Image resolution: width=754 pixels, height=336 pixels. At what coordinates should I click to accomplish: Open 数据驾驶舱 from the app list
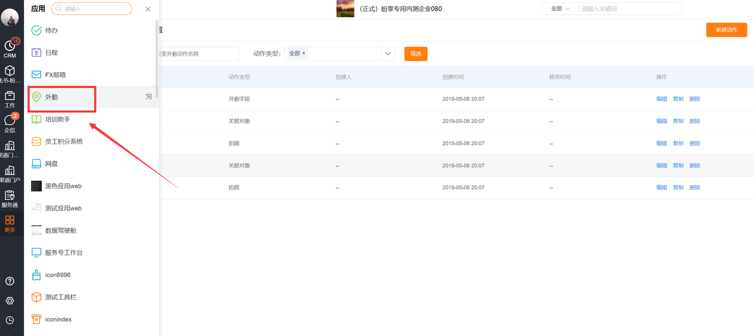pos(60,230)
